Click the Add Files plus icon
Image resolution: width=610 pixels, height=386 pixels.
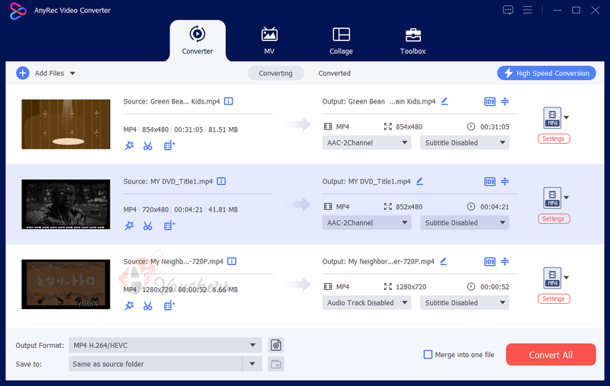(x=23, y=73)
